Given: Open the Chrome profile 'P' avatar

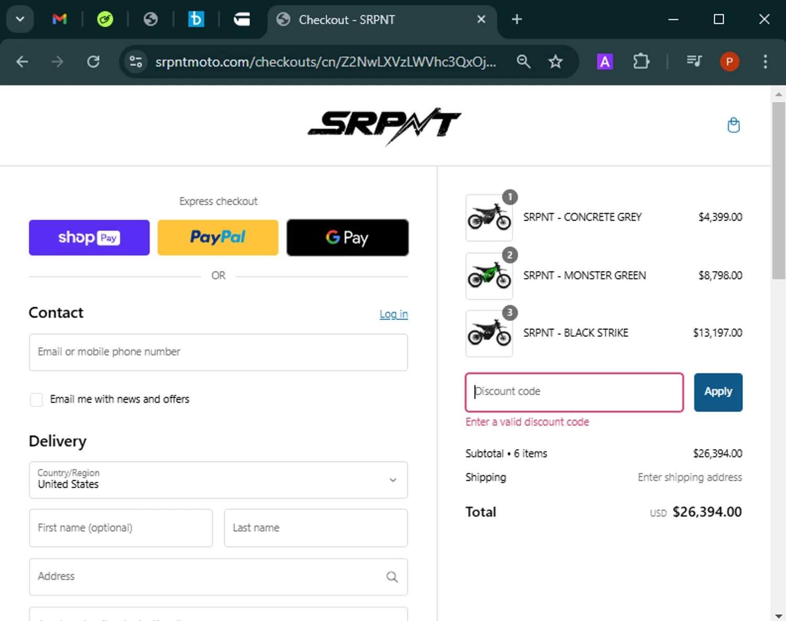Looking at the screenshot, I should click(729, 62).
